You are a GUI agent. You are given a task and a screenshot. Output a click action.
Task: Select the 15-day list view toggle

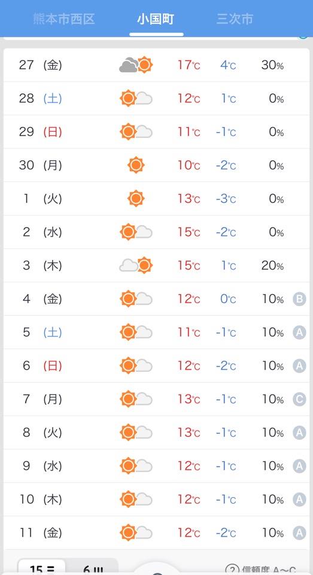point(42,568)
